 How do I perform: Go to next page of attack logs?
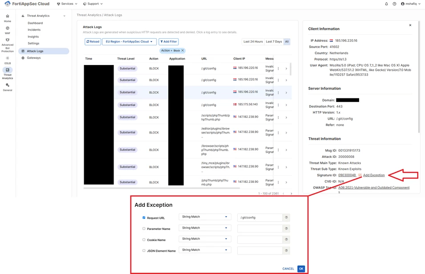291,193
